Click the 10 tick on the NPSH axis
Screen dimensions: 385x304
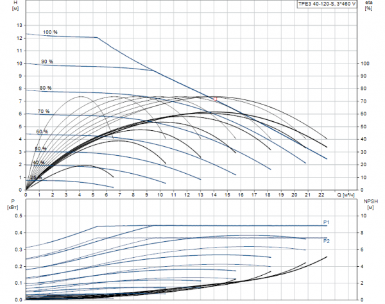(x=363, y=215)
